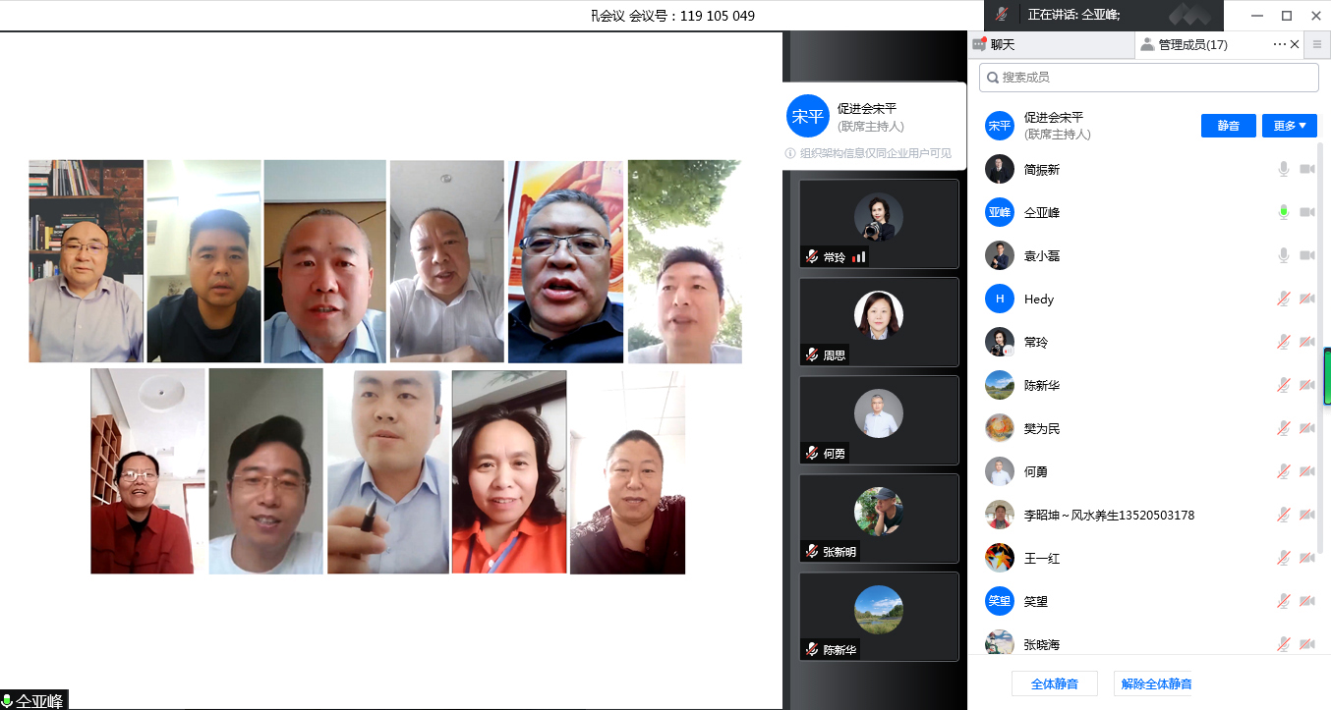Click the muted mic icon at 正在讲话 bar
1331x710 pixels.
point(1002,15)
